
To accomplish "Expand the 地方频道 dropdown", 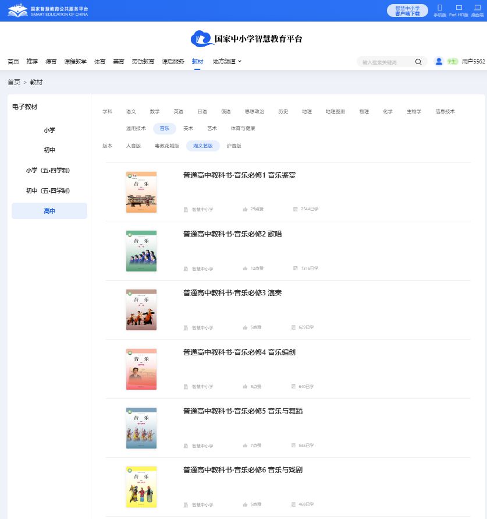I will (227, 61).
